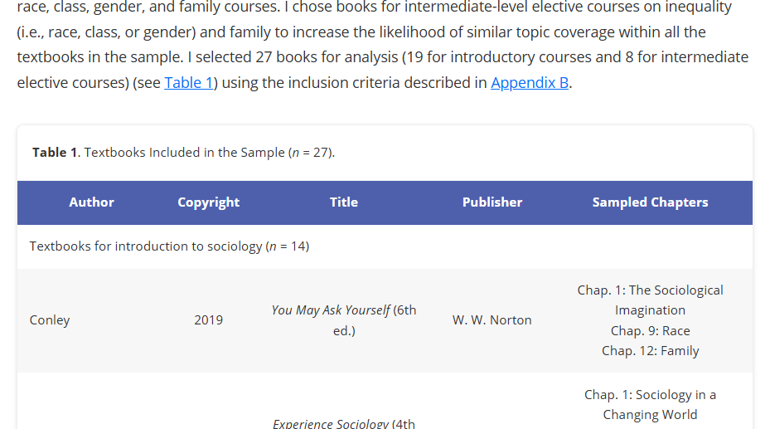Select the Copyright column header
This screenshot has width=770, height=429.
click(208, 202)
